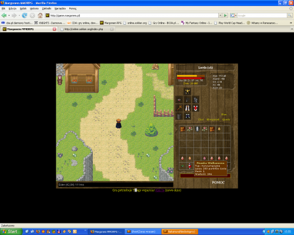Open the Chat panel link

[201, 119]
